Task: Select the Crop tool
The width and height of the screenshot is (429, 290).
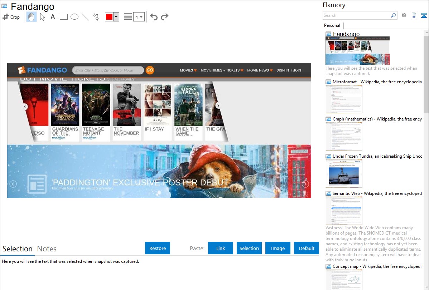Action: tap(11, 17)
